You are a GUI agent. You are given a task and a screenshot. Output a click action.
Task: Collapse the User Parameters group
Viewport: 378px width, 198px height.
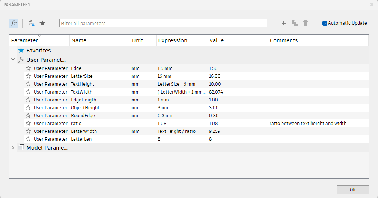(x=13, y=60)
